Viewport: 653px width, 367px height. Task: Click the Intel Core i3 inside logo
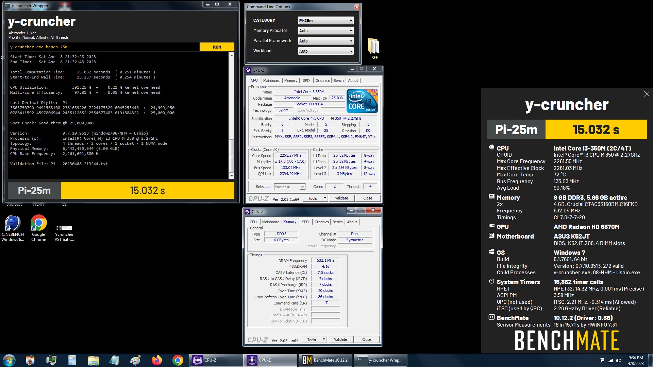click(x=362, y=101)
